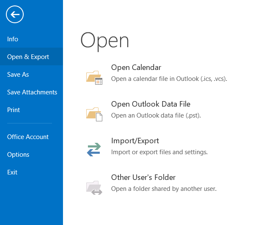260x225 pixels.
Task: Select Open & Export in the sidebar
Action: pos(32,57)
